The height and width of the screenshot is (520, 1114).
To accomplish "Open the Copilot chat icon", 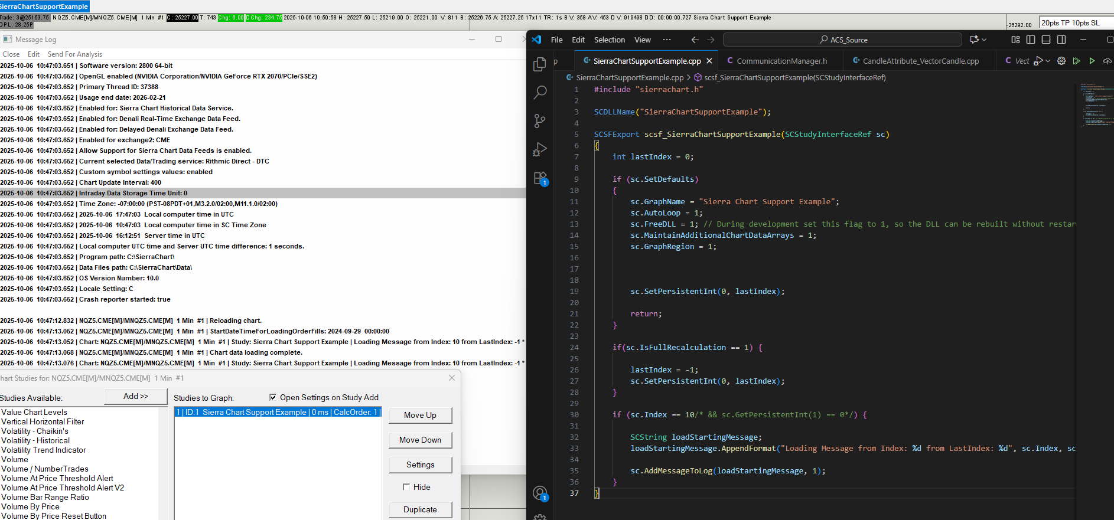I will (x=974, y=40).
